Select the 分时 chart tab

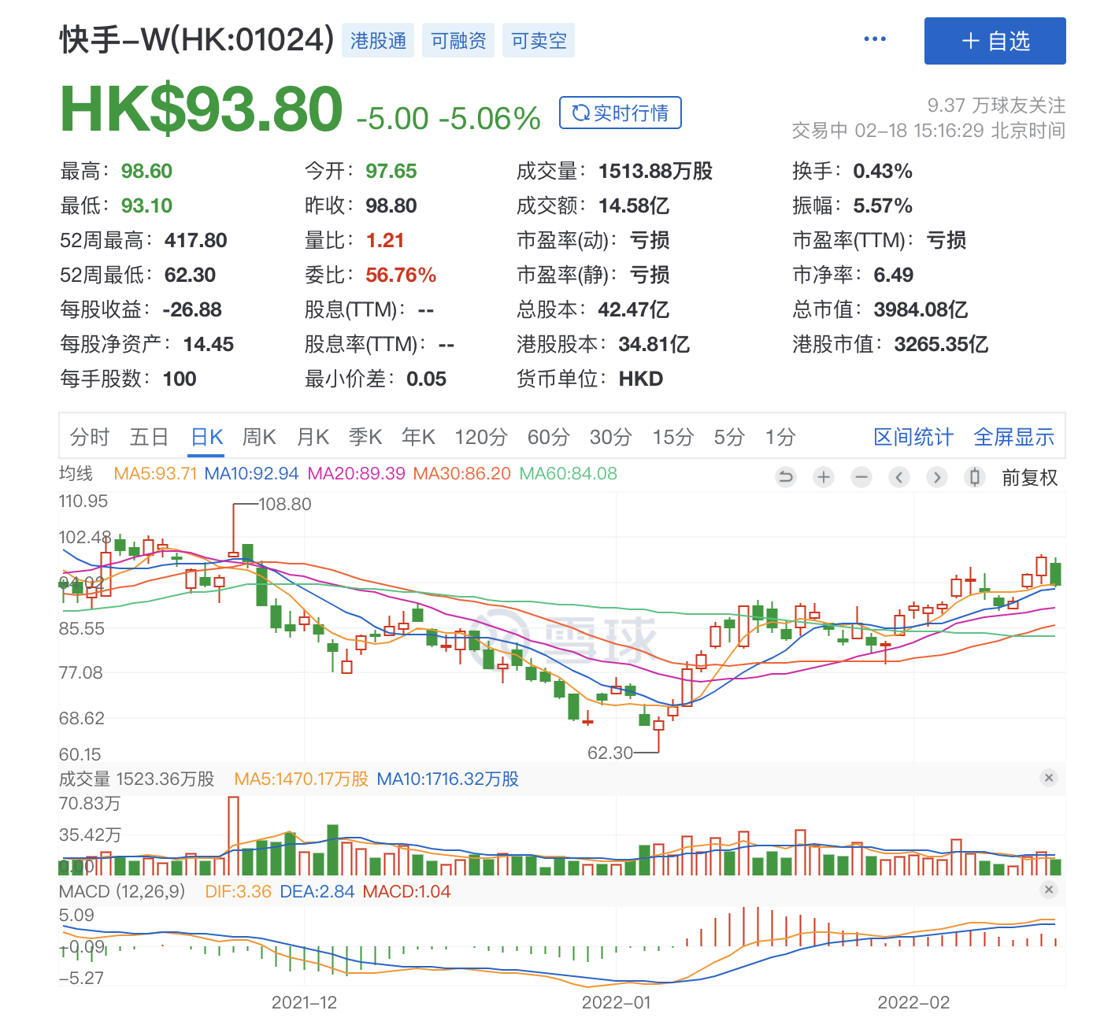[x=90, y=437]
